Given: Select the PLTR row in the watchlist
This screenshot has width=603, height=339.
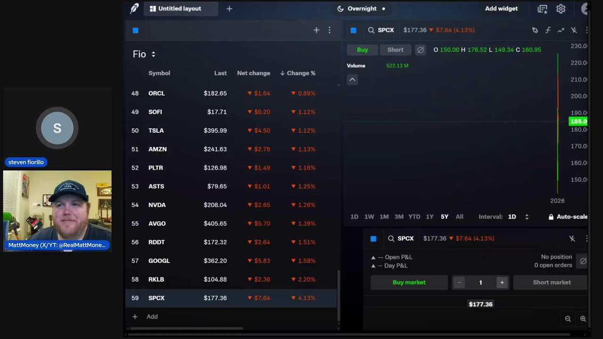Looking at the screenshot, I should pyautogui.click(x=231, y=168).
